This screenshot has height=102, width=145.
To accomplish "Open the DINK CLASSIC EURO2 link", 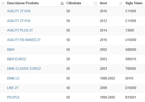I will pos(24,68).
